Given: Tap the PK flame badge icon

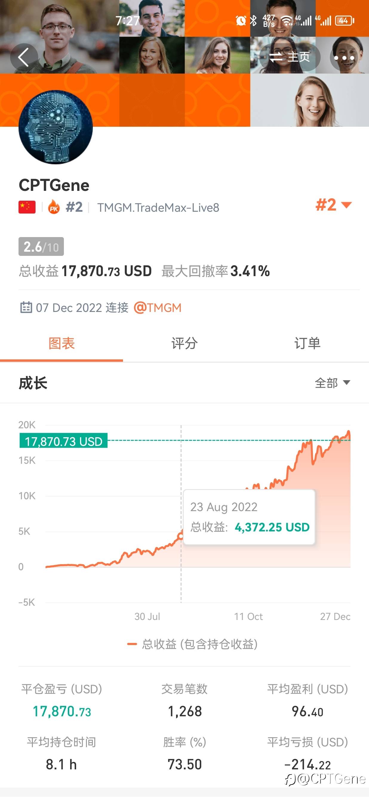Looking at the screenshot, I should 54,207.
